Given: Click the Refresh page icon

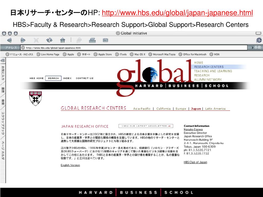Looking at the screenshot, I should [x=49, y=40].
